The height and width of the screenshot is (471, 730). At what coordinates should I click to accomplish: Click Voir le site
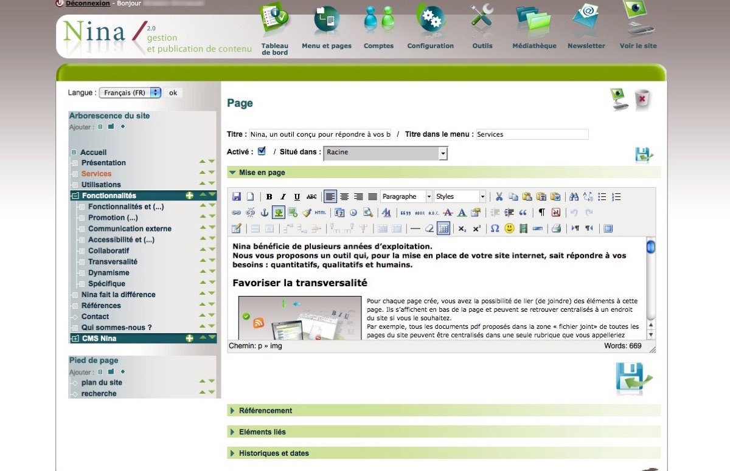point(638,26)
